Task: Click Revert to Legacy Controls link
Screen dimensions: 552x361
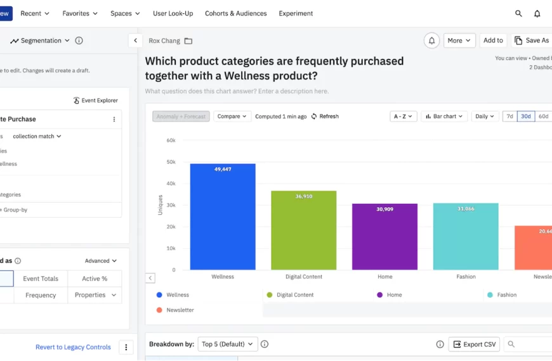Action: point(73,347)
